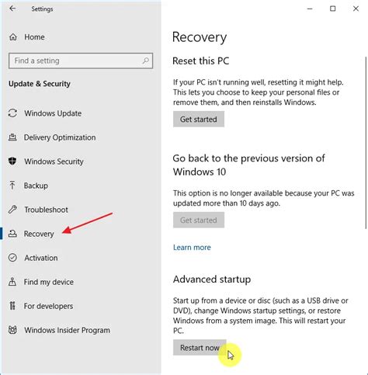Maximize the Settings window
Image resolution: width=368 pixels, height=375 pixels.
coord(333,9)
